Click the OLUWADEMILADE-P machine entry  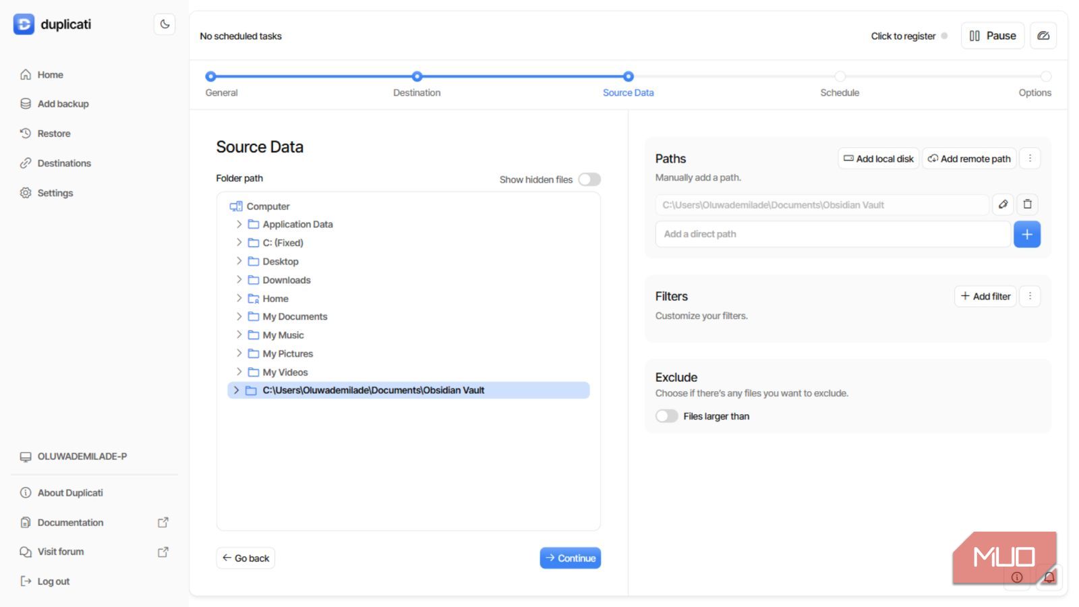tap(82, 457)
